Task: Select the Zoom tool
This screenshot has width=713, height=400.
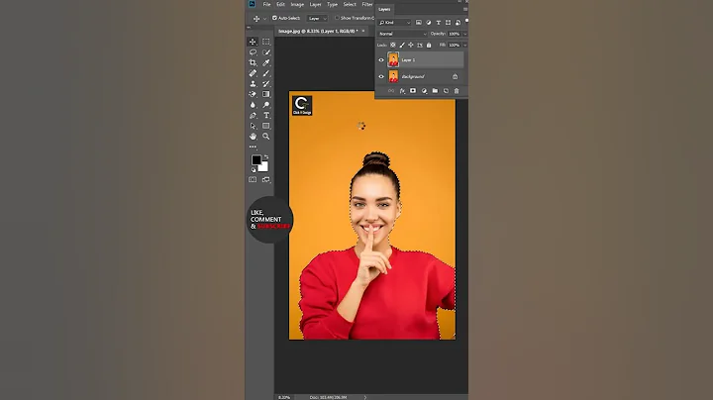Action: 266,137
